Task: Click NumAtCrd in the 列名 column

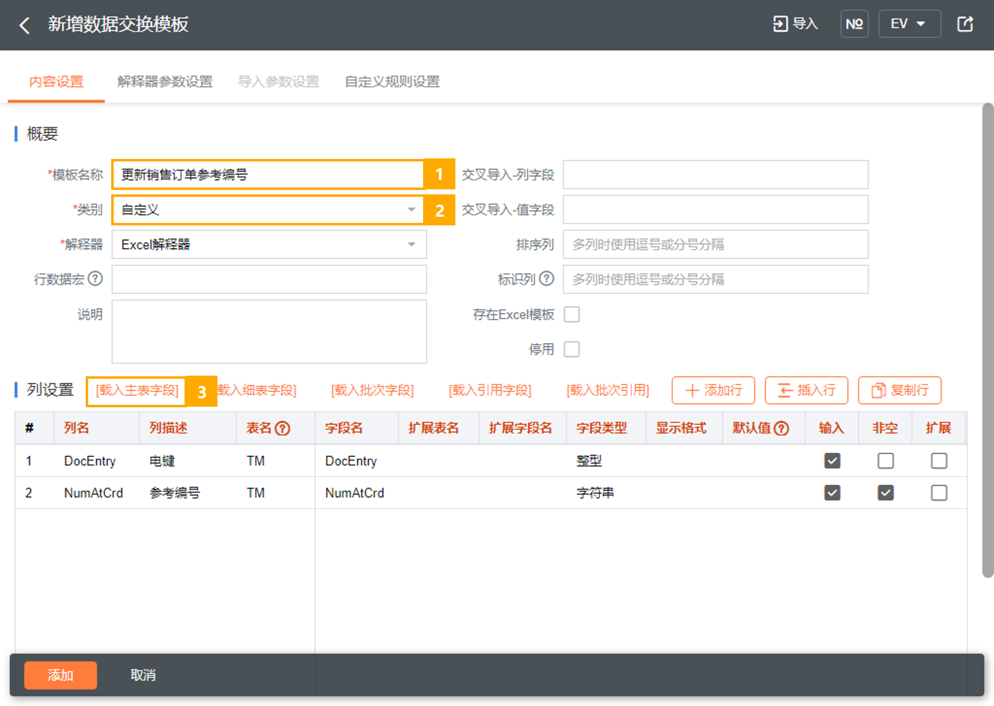Action: 93,493
